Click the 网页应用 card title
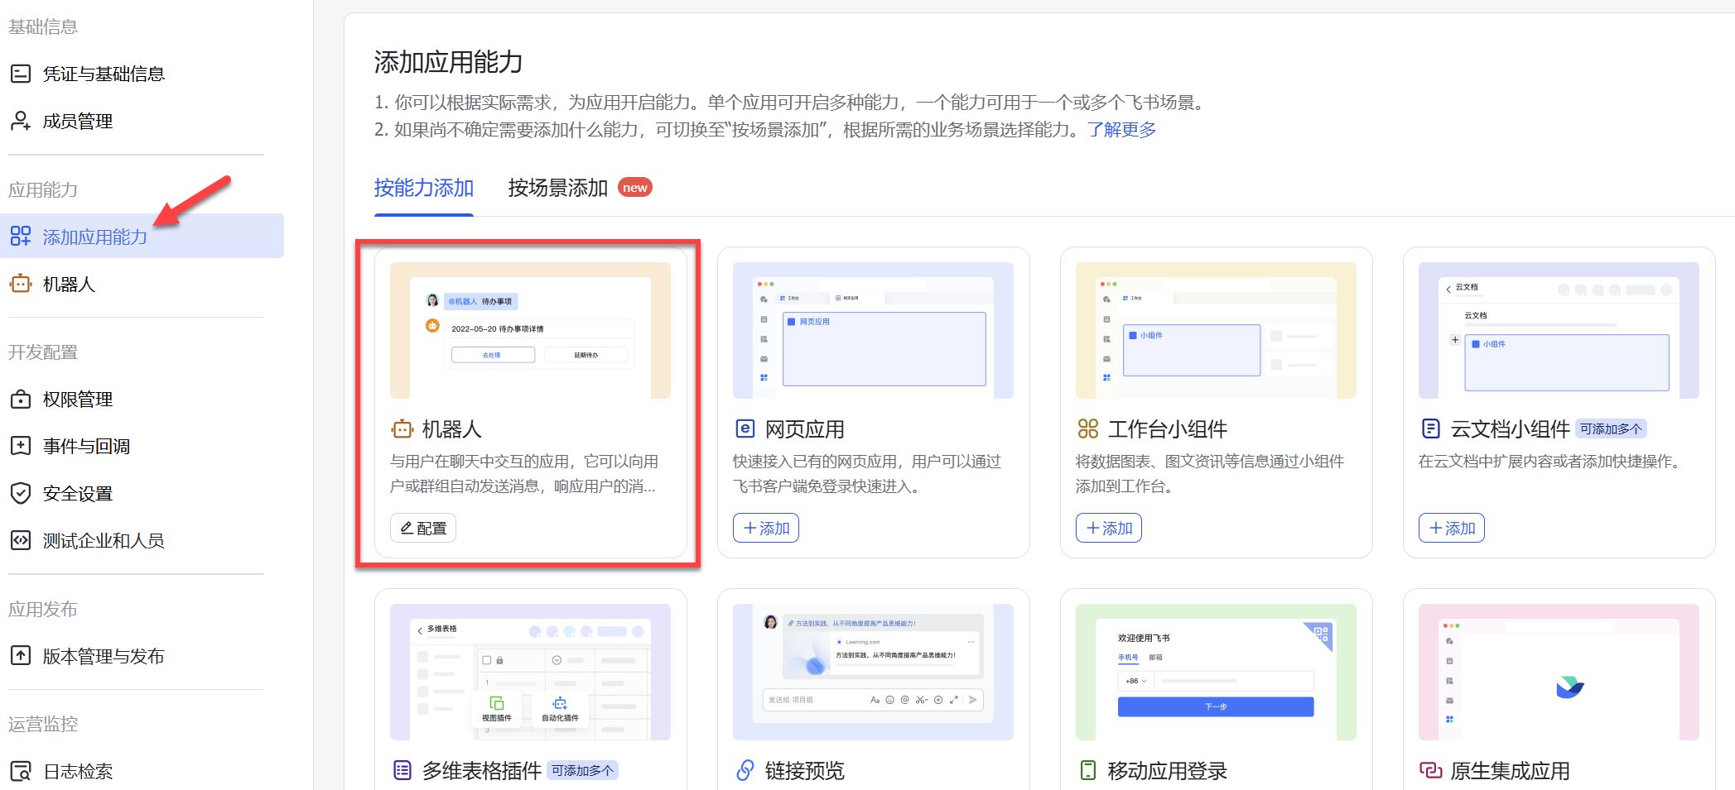This screenshot has width=1735, height=790. point(805,429)
